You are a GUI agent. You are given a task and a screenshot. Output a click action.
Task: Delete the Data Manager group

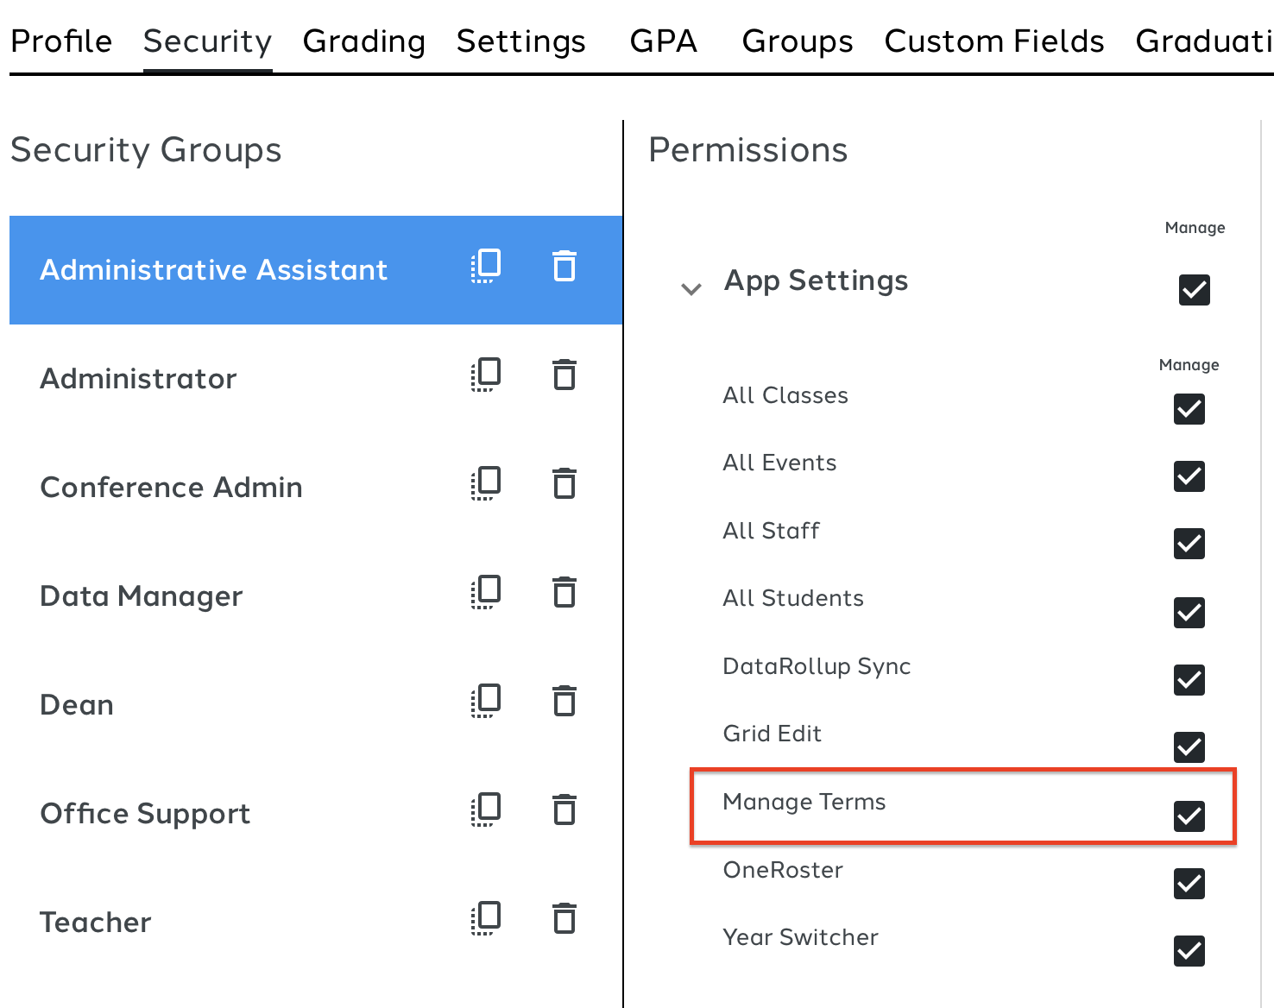point(564,593)
